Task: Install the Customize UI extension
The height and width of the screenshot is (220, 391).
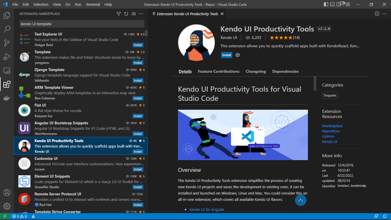Action: click(138, 169)
